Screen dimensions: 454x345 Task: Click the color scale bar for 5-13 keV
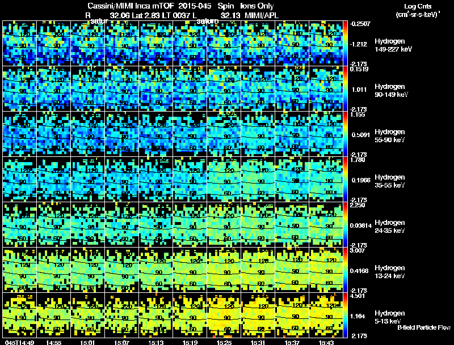345,316
